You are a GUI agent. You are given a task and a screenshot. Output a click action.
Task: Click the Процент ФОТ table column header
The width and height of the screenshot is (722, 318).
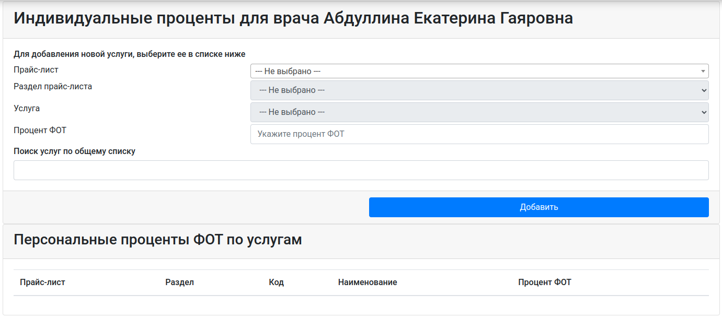coord(545,282)
